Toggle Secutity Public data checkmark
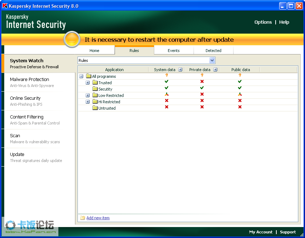 click(240, 88)
